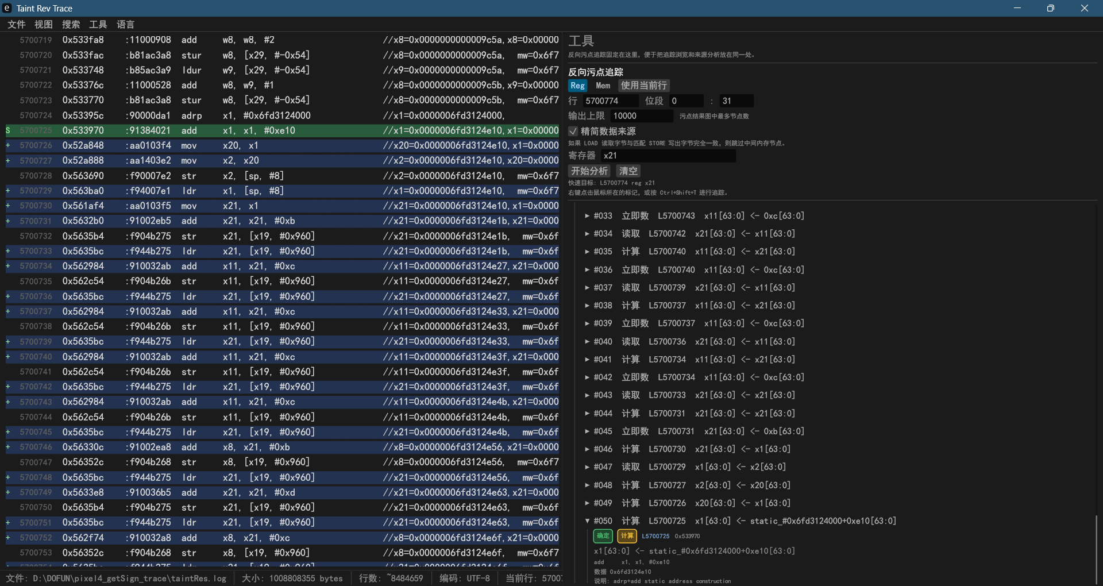Image resolution: width=1103 pixels, height=586 pixels.
Task: Open the 文件 menu
Action: [x=17, y=24]
